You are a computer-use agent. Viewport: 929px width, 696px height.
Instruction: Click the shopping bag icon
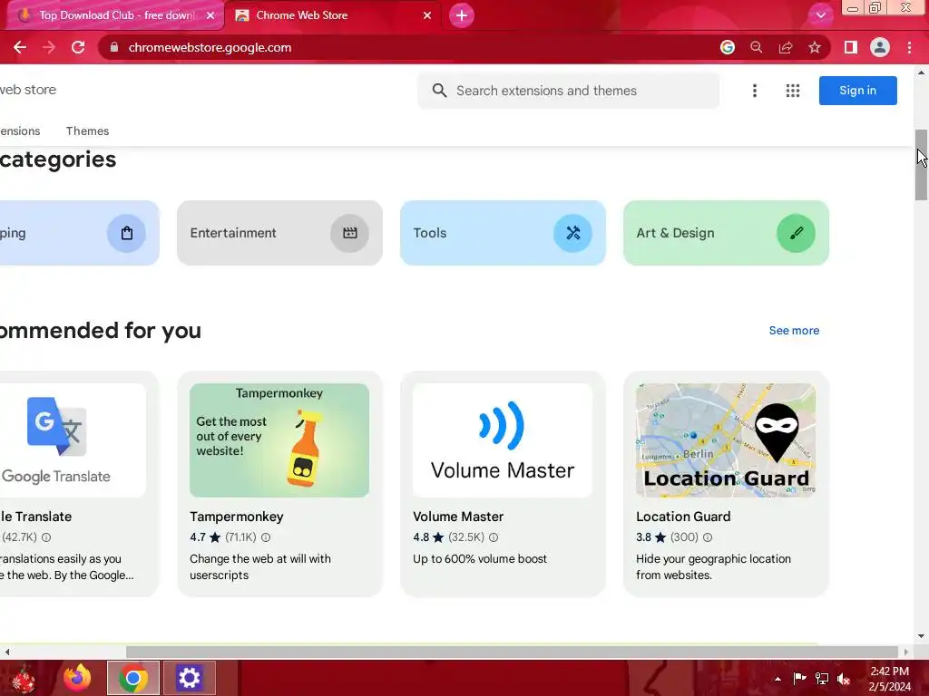126,233
